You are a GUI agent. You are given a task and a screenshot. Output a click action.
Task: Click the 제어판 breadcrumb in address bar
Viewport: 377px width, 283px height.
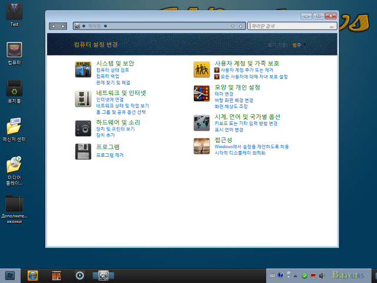pos(94,26)
